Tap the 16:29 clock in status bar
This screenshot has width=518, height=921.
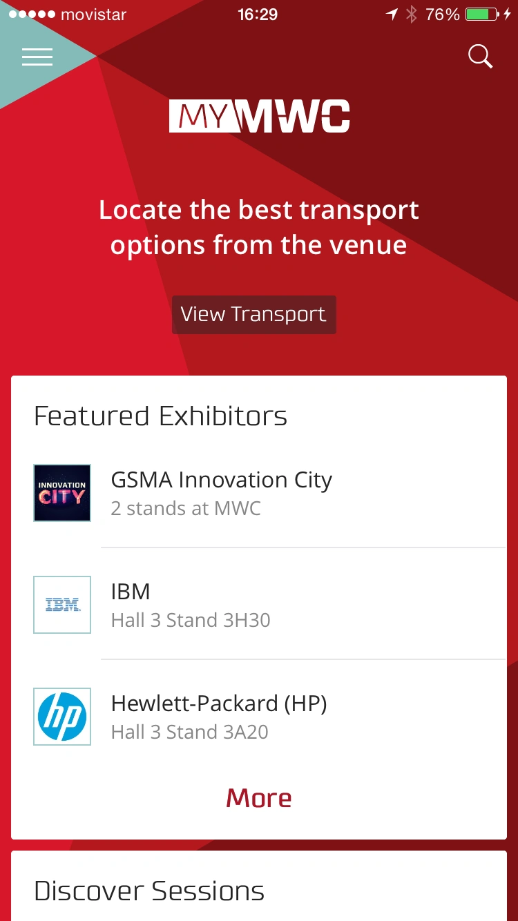pyautogui.click(x=258, y=14)
